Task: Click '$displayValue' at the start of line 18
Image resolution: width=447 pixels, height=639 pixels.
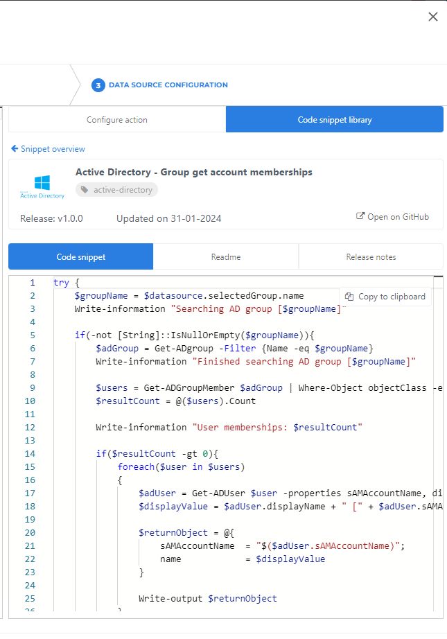Action: pos(173,506)
